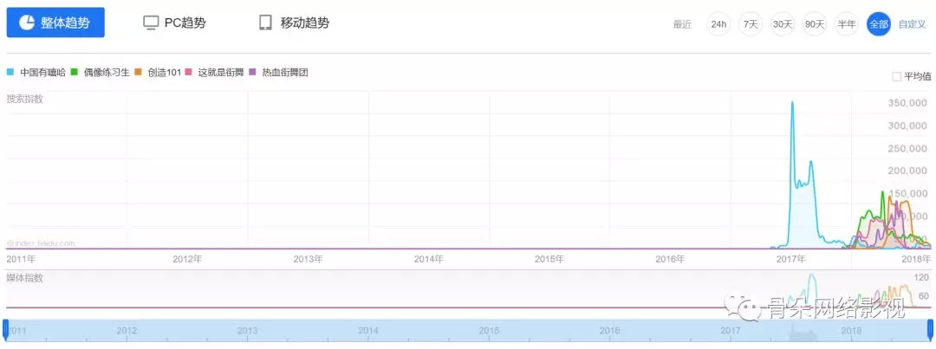Click 2014 on the bottom timeline bar
936x349 pixels.
coord(368,330)
